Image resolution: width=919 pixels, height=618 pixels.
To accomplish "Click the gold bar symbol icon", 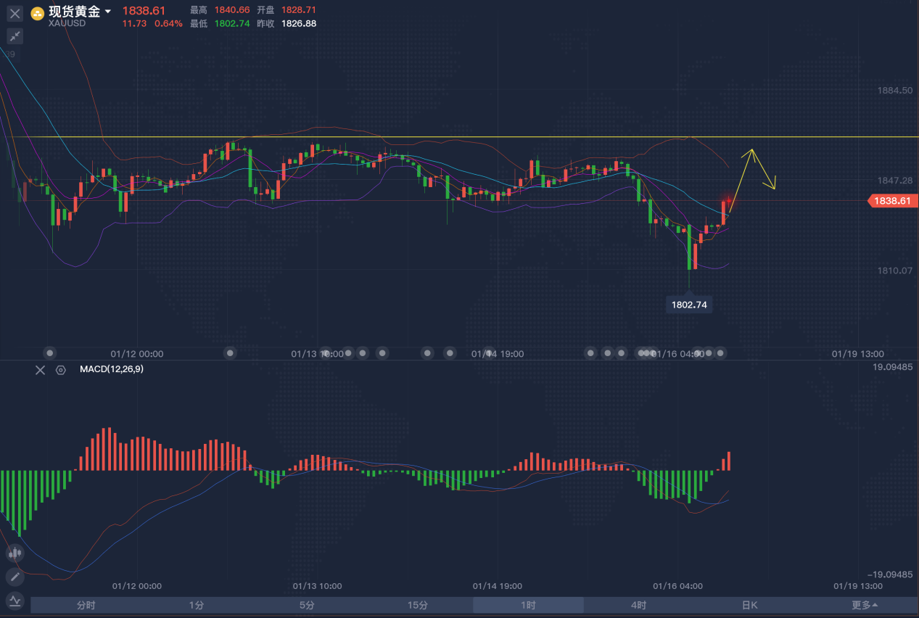I will (37, 13).
